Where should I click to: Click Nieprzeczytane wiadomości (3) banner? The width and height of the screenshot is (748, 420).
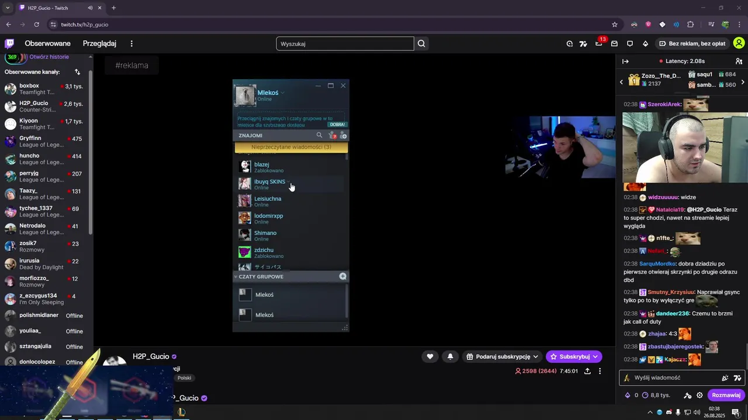(291, 147)
